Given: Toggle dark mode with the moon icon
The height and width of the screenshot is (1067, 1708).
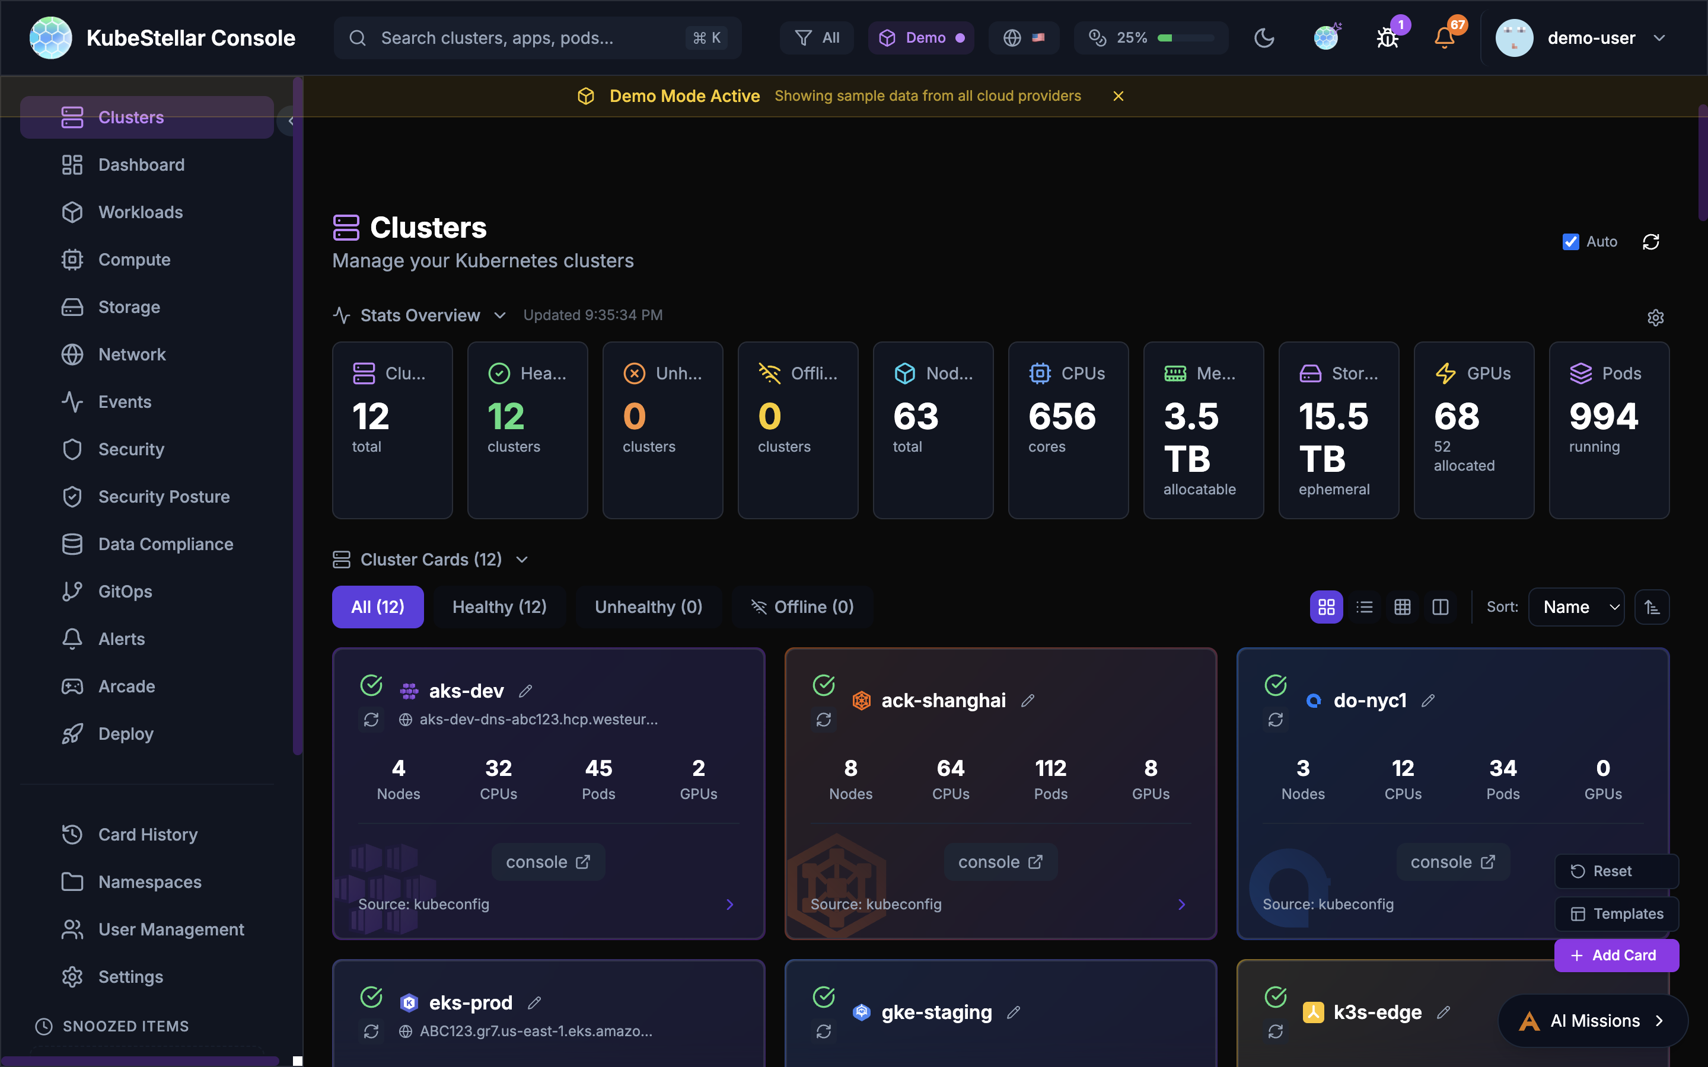Looking at the screenshot, I should click(x=1263, y=37).
